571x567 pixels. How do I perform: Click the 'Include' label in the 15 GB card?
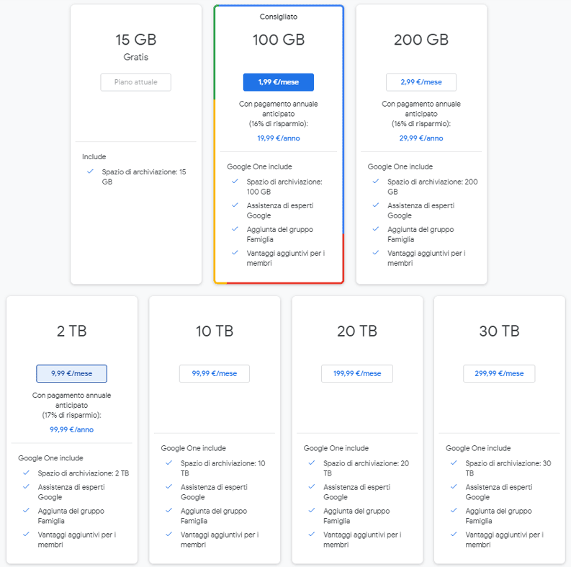94,156
